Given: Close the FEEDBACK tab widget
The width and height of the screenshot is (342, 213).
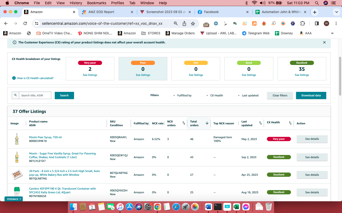Looking at the screenshot, I should tap(20, 199).
